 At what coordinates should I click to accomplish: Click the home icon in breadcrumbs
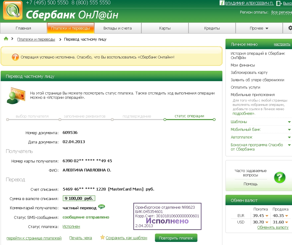(x=6, y=39)
